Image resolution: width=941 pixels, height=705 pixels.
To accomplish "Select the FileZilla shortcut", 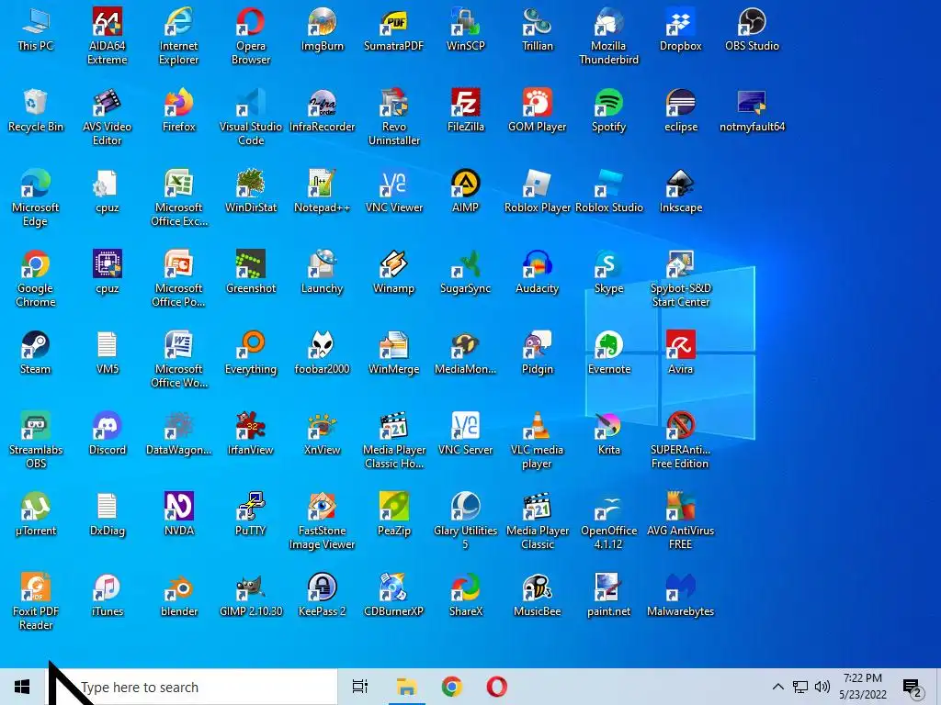I will click(466, 111).
